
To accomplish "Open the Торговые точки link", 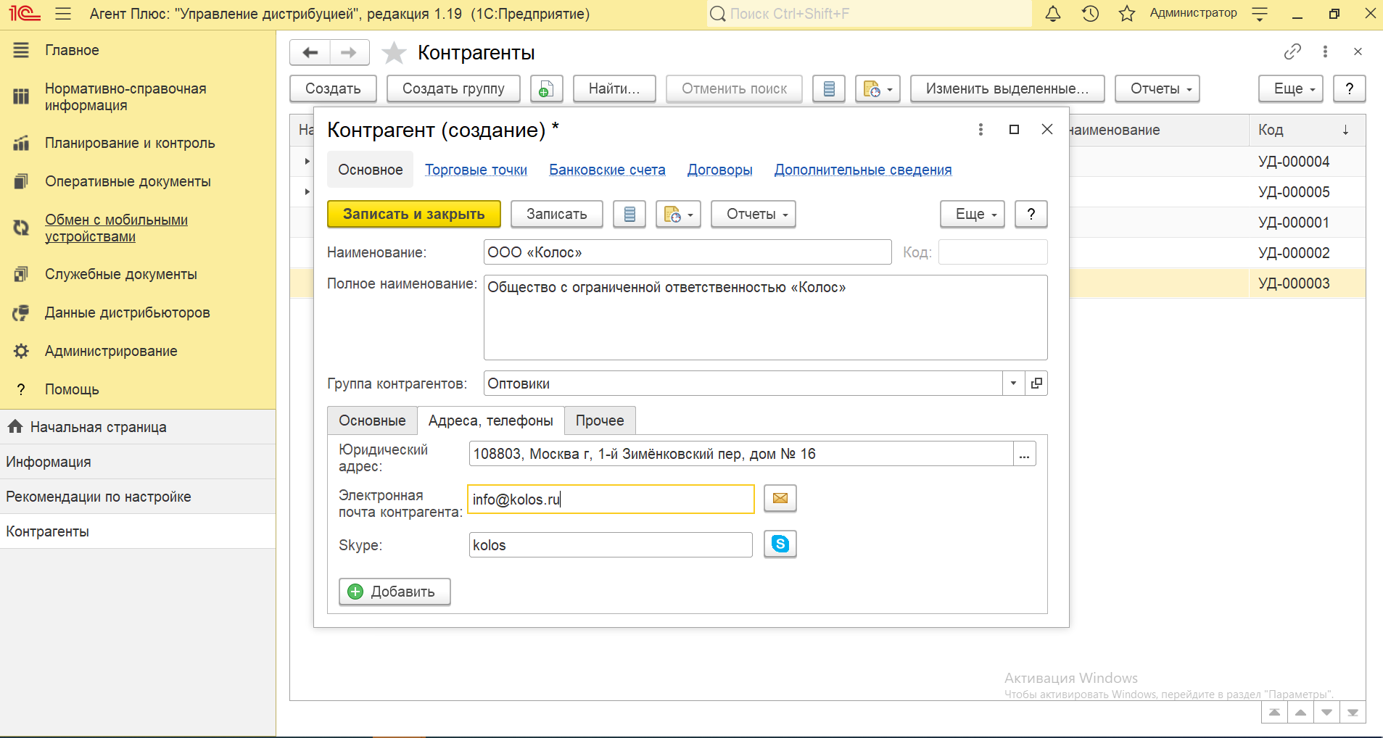I will click(476, 170).
